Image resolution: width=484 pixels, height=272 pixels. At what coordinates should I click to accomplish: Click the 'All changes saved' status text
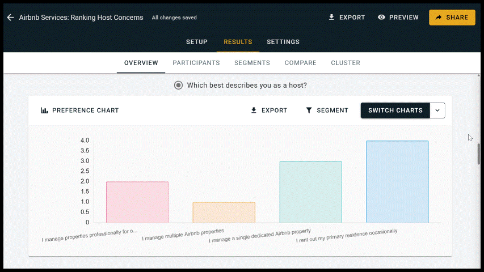pyautogui.click(x=174, y=18)
